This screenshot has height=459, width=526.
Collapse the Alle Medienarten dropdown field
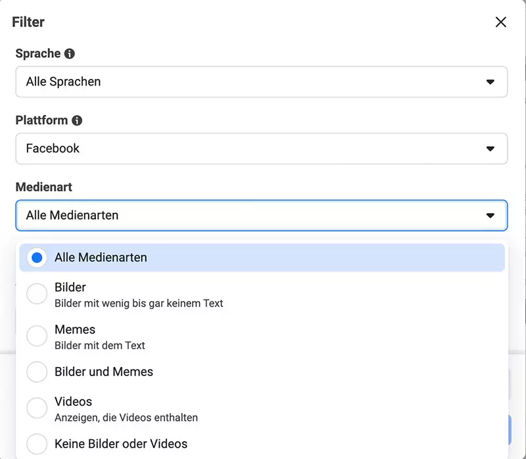pyautogui.click(x=261, y=215)
